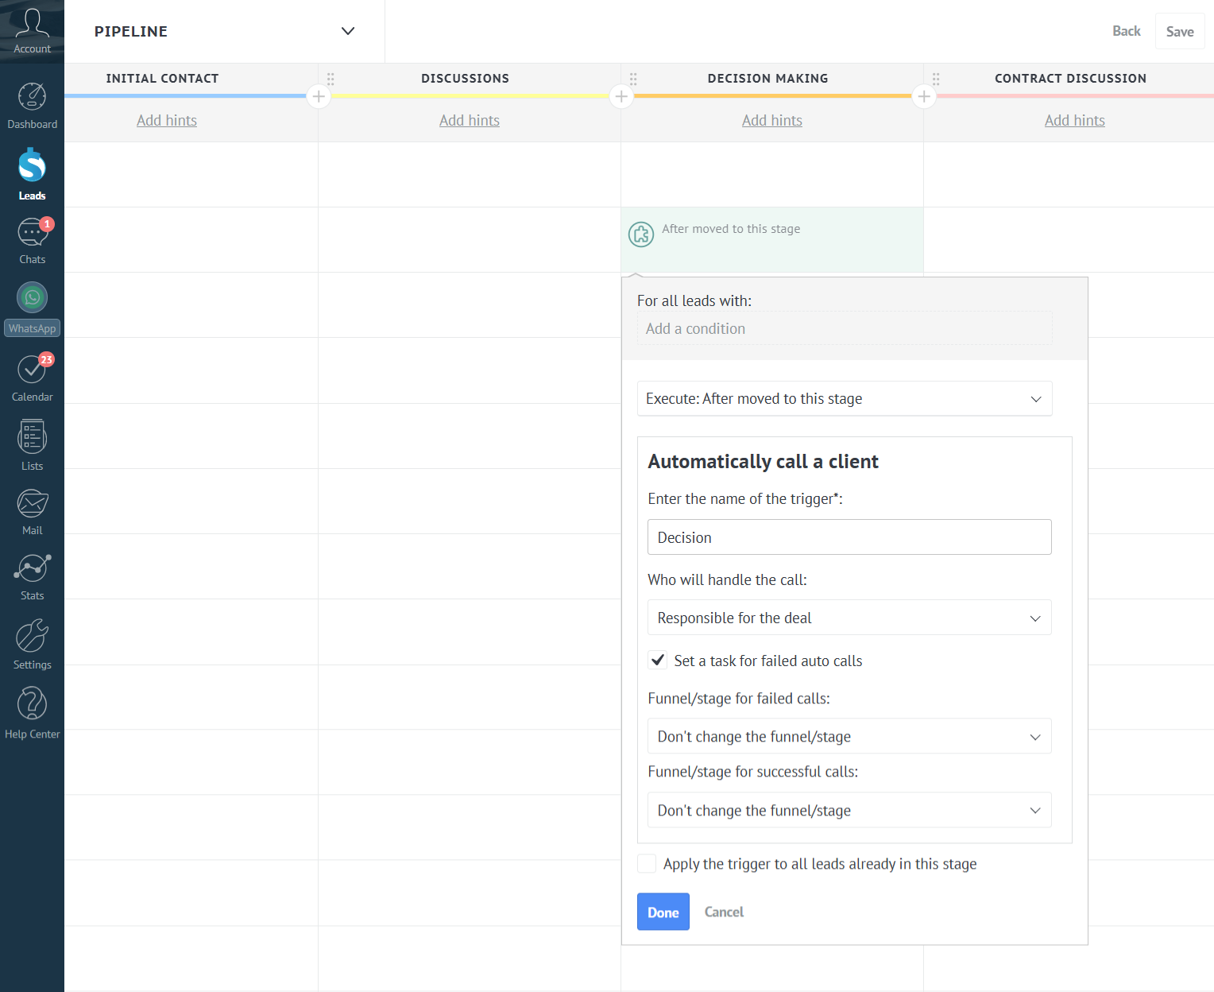1214x992 pixels.
Task: Select the Contract Discussion stage header
Action: tap(1069, 78)
